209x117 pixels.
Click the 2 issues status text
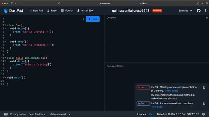point(141,114)
